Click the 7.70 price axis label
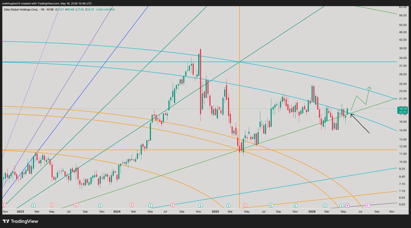This screenshot has height=228, width=411. coord(402,184)
